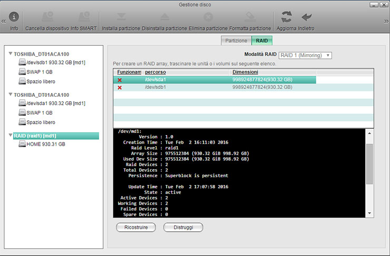This screenshot has height=256, width=390.
Task: Click the Installa partizione icon
Action: (x=121, y=17)
